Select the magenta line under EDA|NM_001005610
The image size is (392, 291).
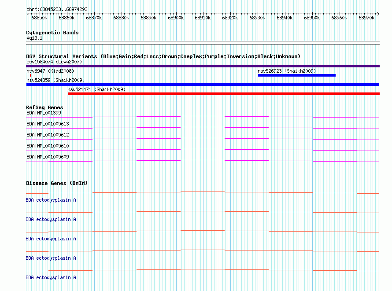tap(203, 150)
